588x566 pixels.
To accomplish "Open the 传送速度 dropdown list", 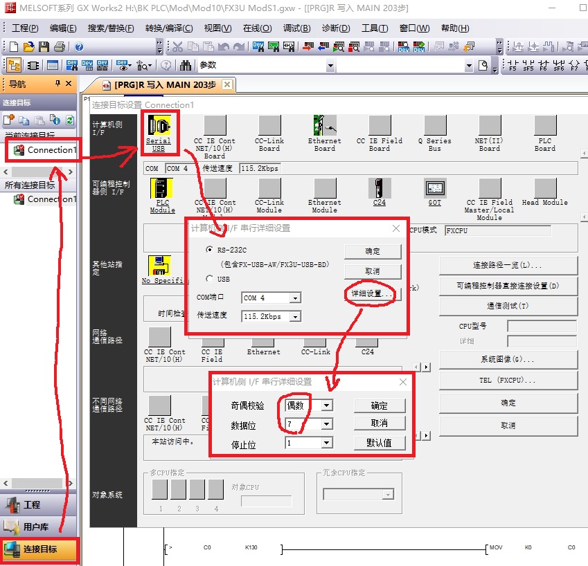I will coord(295,317).
